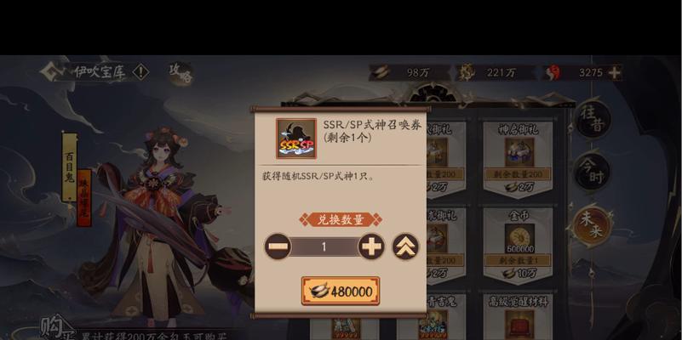682x340 pixels.
Task: Select the 神启御礼 item card
Action: click(x=518, y=159)
